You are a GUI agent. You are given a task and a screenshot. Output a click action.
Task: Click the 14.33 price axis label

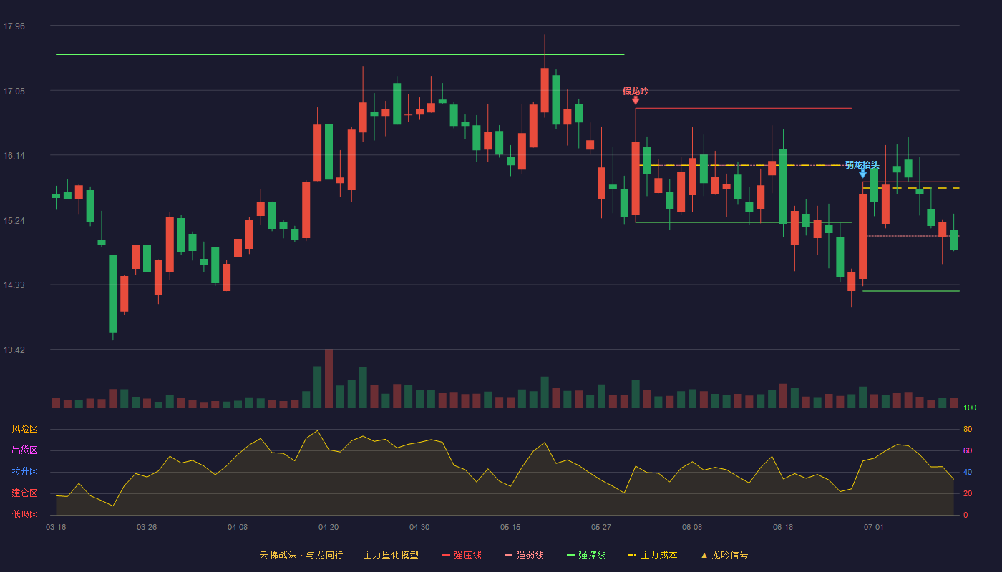[14, 285]
